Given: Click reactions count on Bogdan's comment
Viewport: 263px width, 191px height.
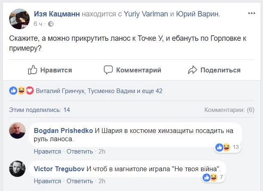Looking at the screenshot, I should pos(236,147).
